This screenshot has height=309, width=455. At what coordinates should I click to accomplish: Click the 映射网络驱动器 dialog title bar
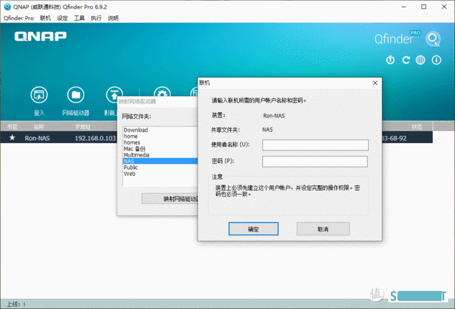[x=157, y=102]
